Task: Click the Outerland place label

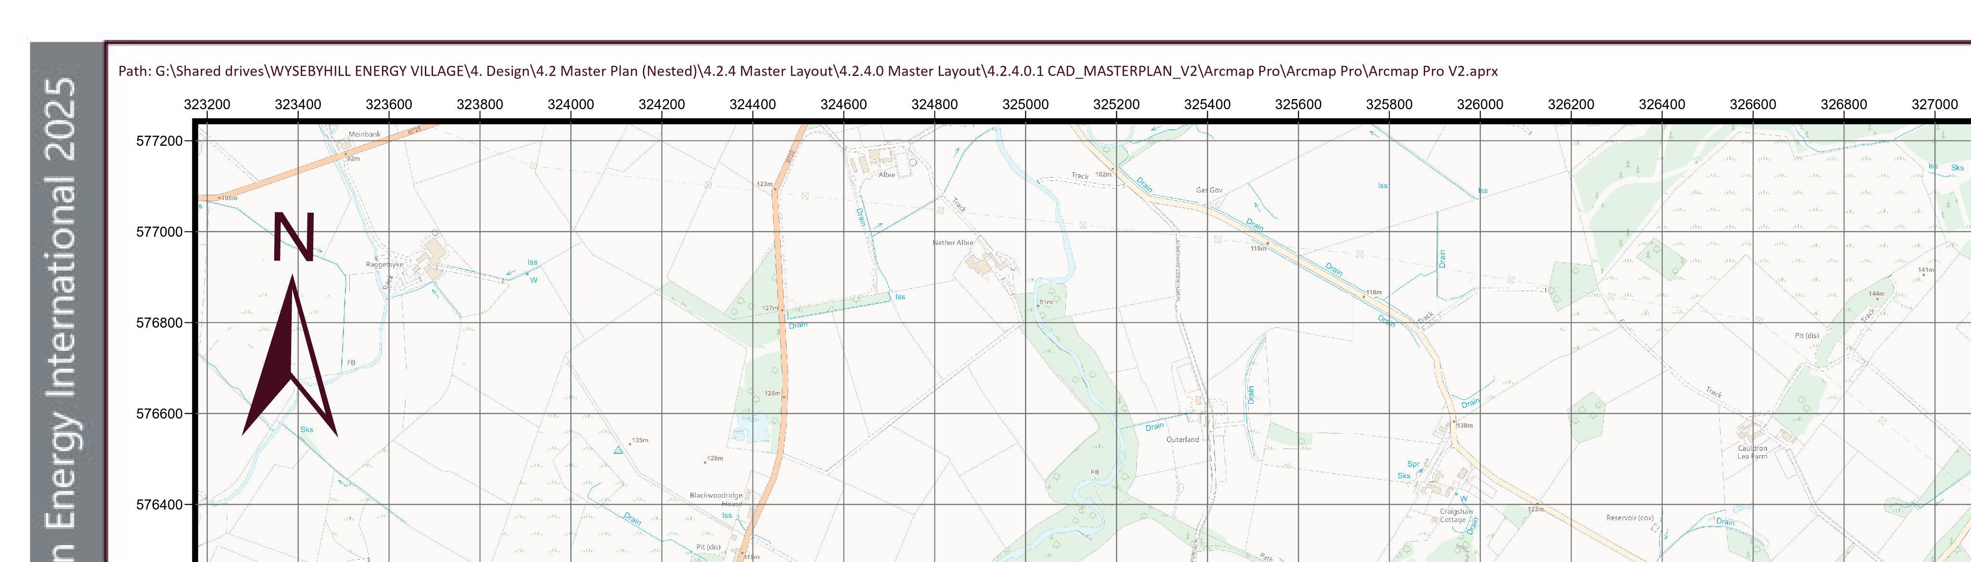Action: [1182, 440]
